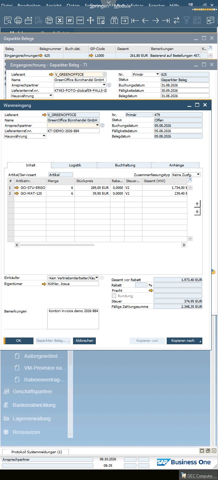
Task: Go to next record arrow
Action: [x=156, y=20]
